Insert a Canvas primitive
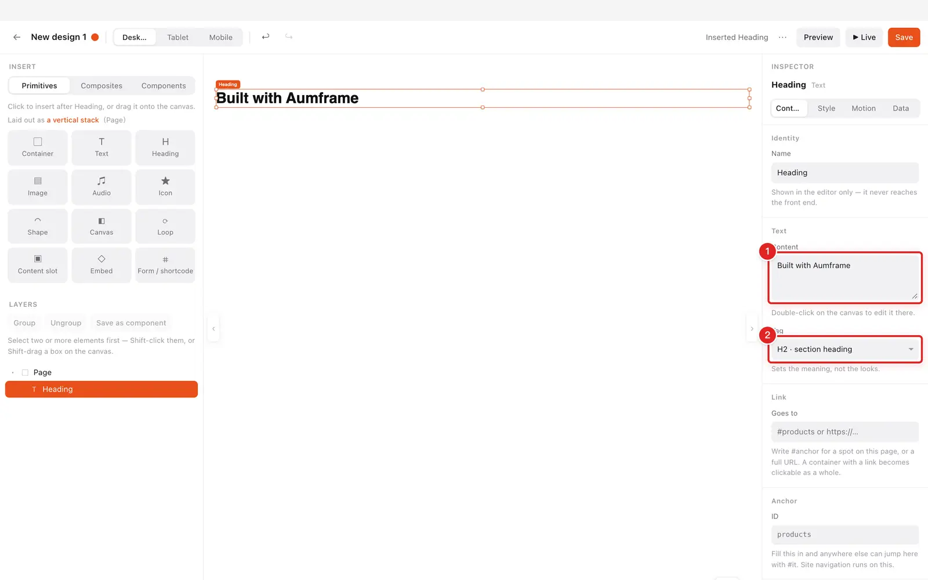Image resolution: width=928 pixels, height=580 pixels. (x=101, y=226)
